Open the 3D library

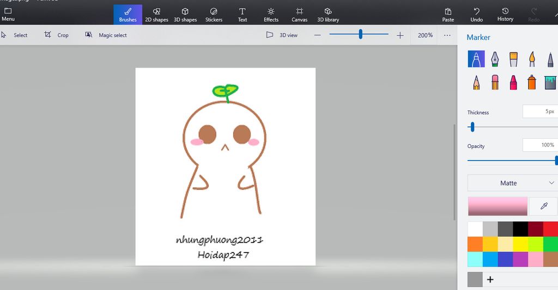[x=328, y=15]
